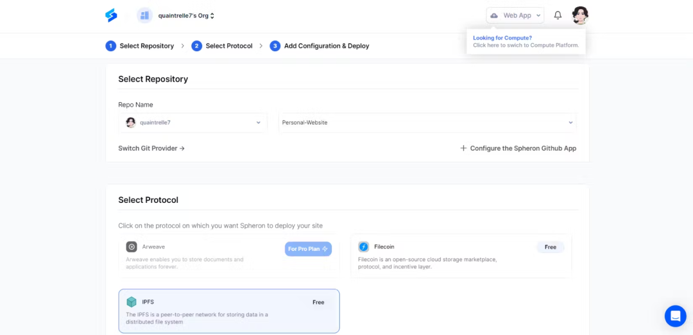Image resolution: width=693 pixels, height=335 pixels.
Task: Open the user profile avatar
Action: (580, 15)
